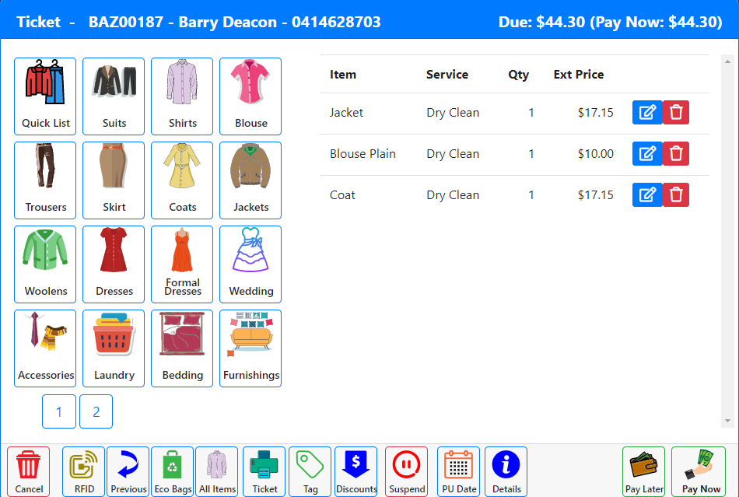This screenshot has width=739, height=497.
Task: Click the Qty column header
Action: coord(518,75)
